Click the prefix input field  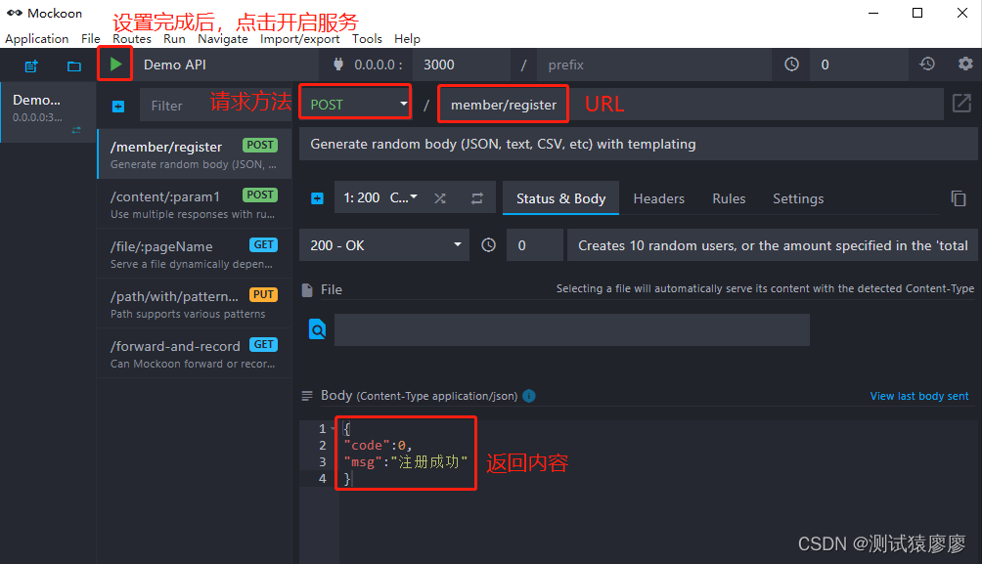[646, 63]
